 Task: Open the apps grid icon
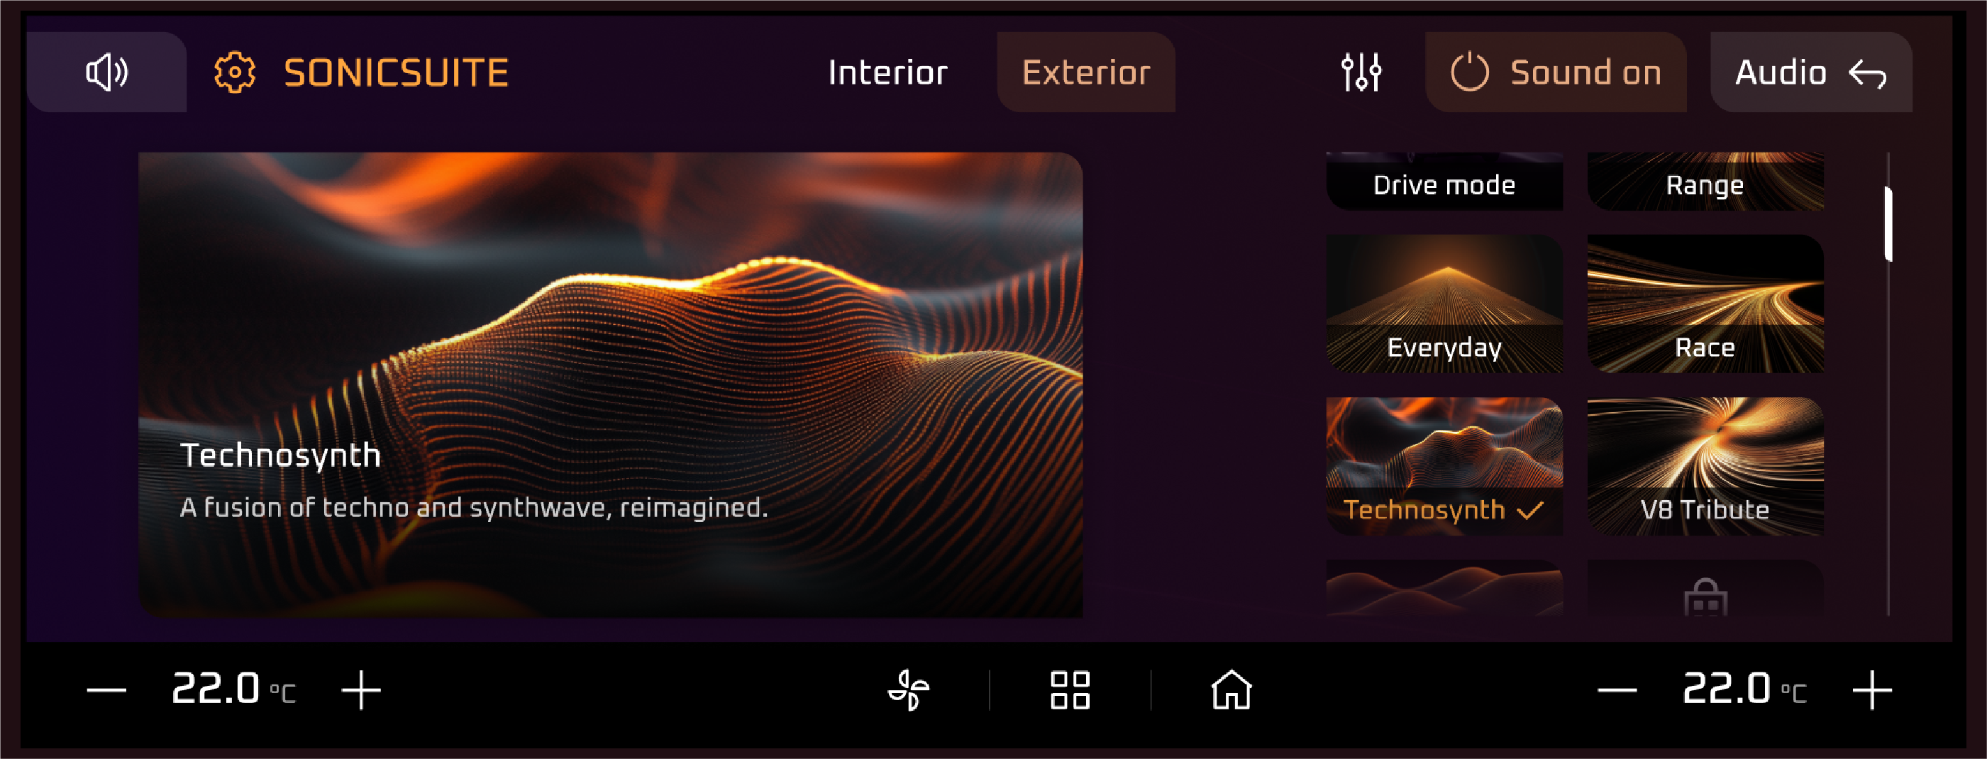tap(1070, 689)
